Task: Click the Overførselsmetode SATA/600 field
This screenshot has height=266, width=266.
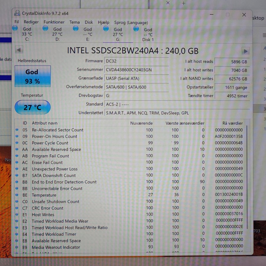Action: tap(136, 87)
